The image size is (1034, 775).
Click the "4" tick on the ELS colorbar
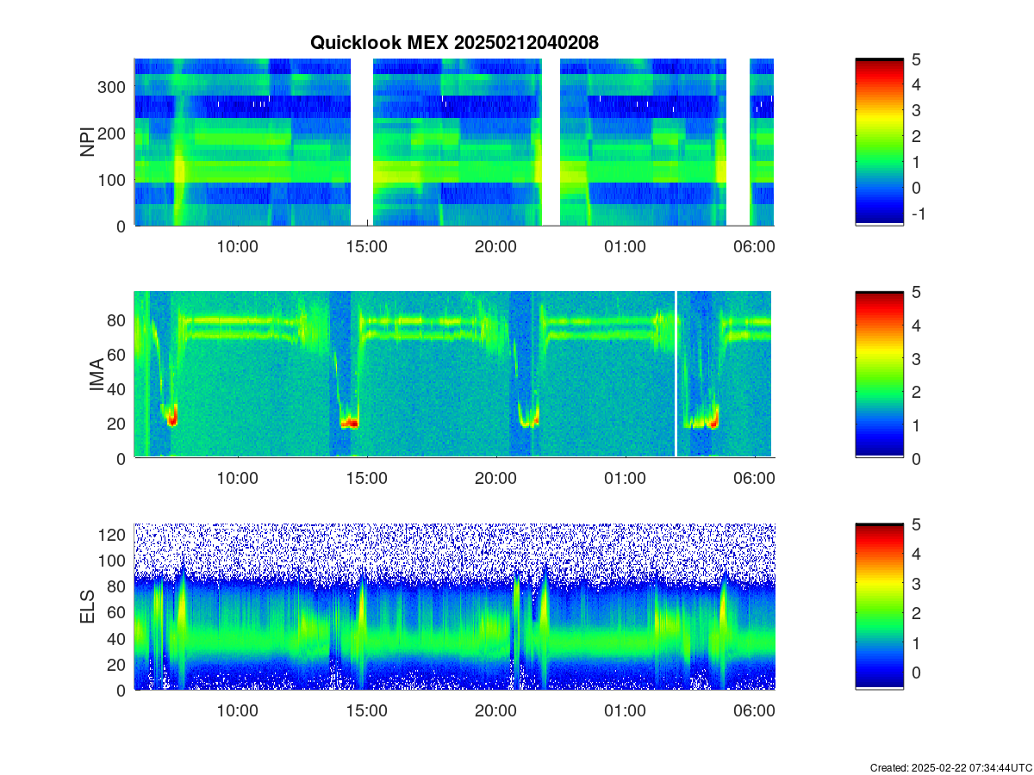point(917,554)
